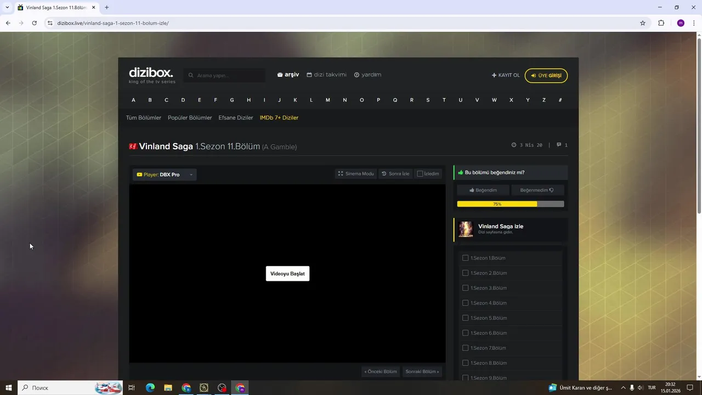Click the comment count icon
Image resolution: width=702 pixels, height=395 pixels.
[559, 145]
